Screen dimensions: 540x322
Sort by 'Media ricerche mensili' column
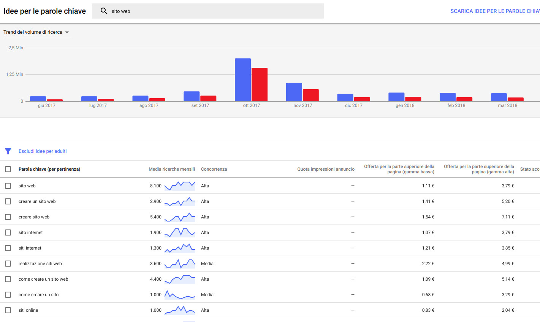point(172,169)
